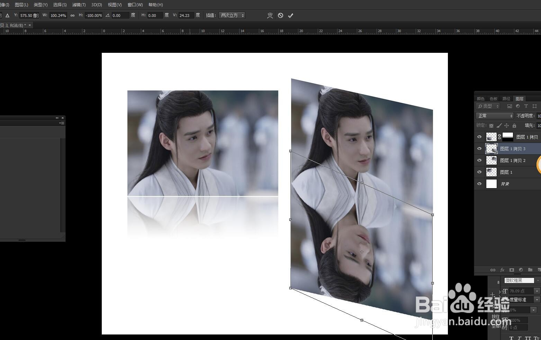Select the 图层 panel tab
The width and height of the screenshot is (541, 340).
pos(519,99)
